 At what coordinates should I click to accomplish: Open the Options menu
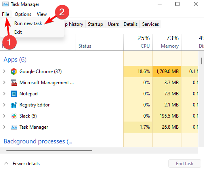pos(23,14)
